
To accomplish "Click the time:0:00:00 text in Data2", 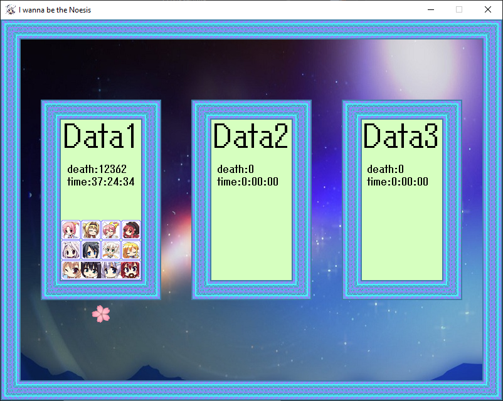I will coord(248,182).
